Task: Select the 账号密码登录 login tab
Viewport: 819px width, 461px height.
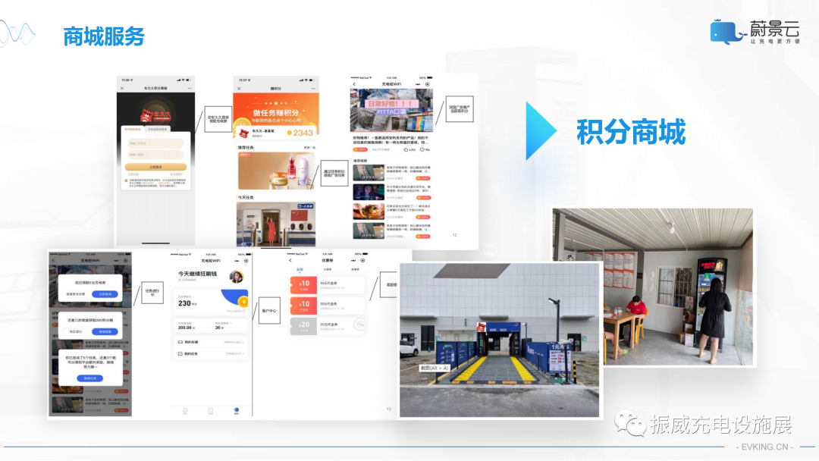Action: pyautogui.click(x=133, y=129)
